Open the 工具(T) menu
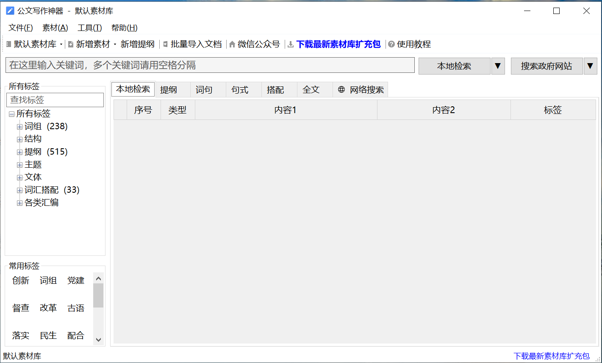The image size is (602, 363). coord(89,28)
